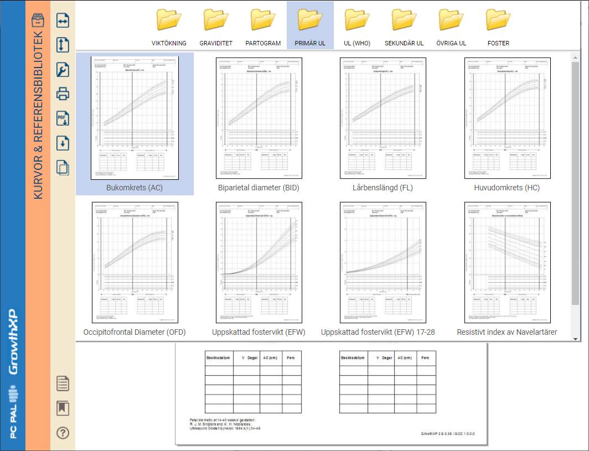Open the GRAVIDITET folder

click(x=216, y=25)
